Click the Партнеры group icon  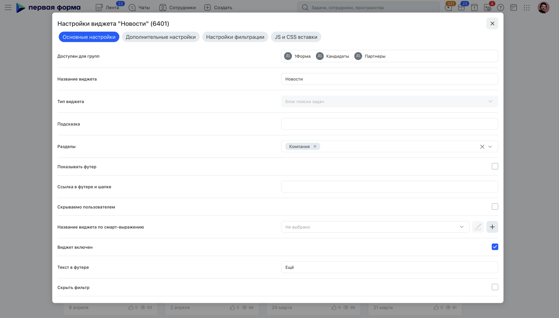click(x=358, y=56)
